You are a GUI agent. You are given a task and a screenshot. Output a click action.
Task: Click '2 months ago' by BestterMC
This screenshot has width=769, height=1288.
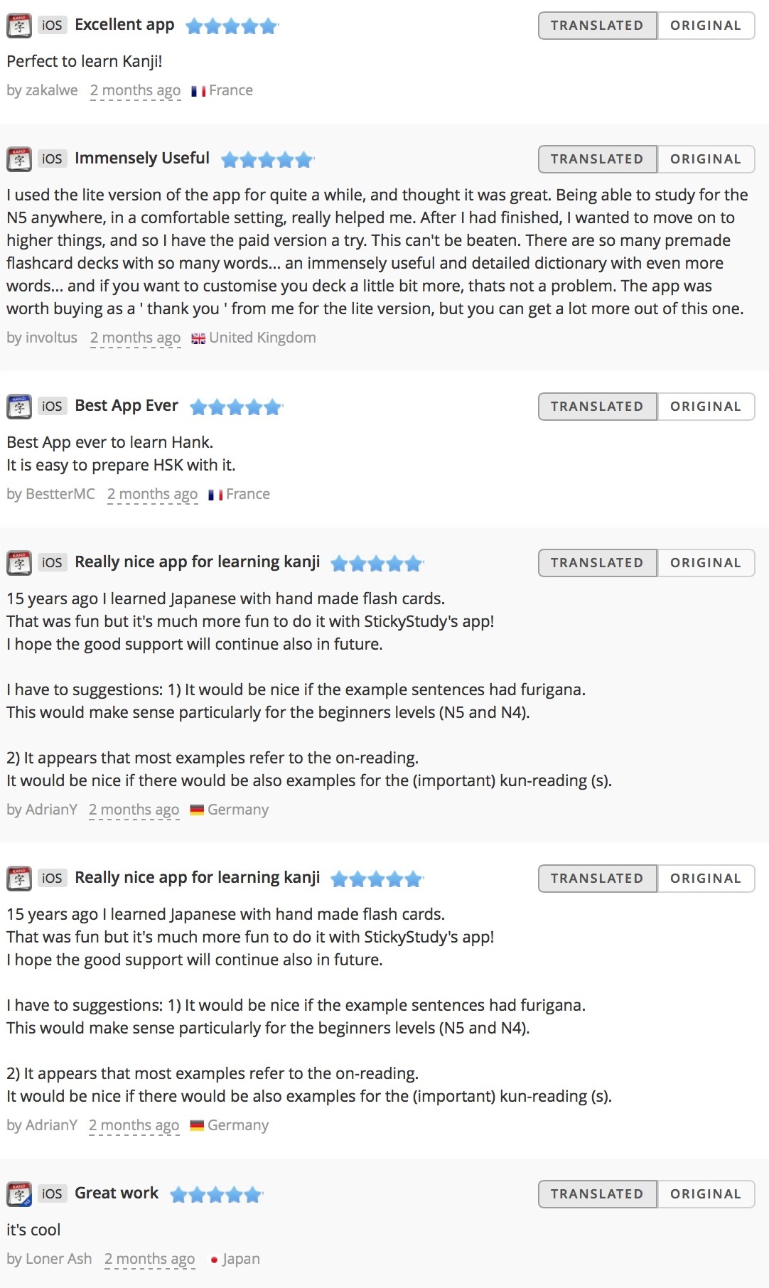(153, 495)
